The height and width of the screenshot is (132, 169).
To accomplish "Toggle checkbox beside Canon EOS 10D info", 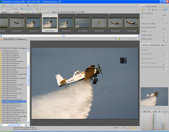I will (x=11, y=128).
